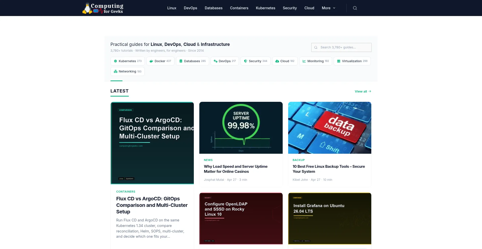
Task: Click the DevOps gears chip icon
Action: 215,61
